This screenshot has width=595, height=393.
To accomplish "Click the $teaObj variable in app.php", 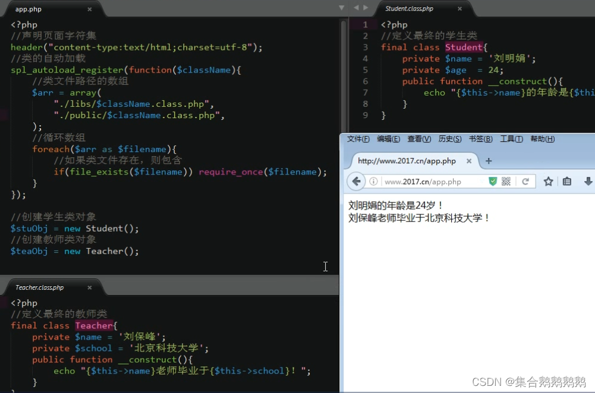I will tap(29, 251).
